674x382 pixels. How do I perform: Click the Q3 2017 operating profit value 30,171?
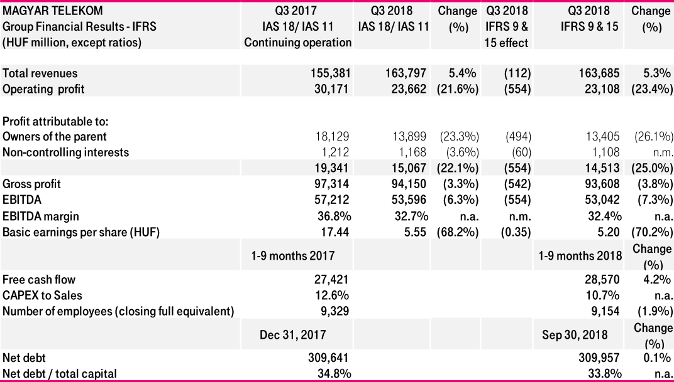tap(331, 89)
